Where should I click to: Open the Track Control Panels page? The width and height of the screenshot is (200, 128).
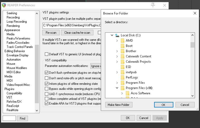click(20, 47)
